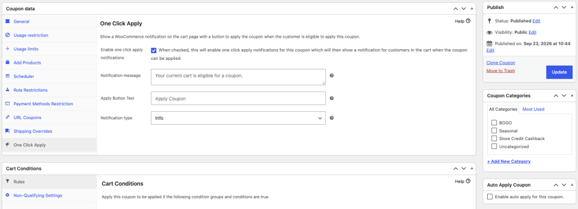Edit the Published status
Screen dimensions: 578x209
click(536, 21)
